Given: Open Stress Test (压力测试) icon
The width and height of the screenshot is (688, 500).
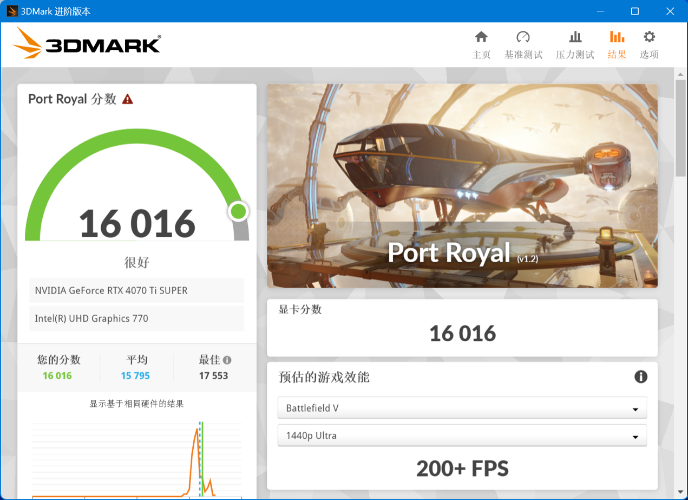Looking at the screenshot, I should pyautogui.click(x=575, y=37).
